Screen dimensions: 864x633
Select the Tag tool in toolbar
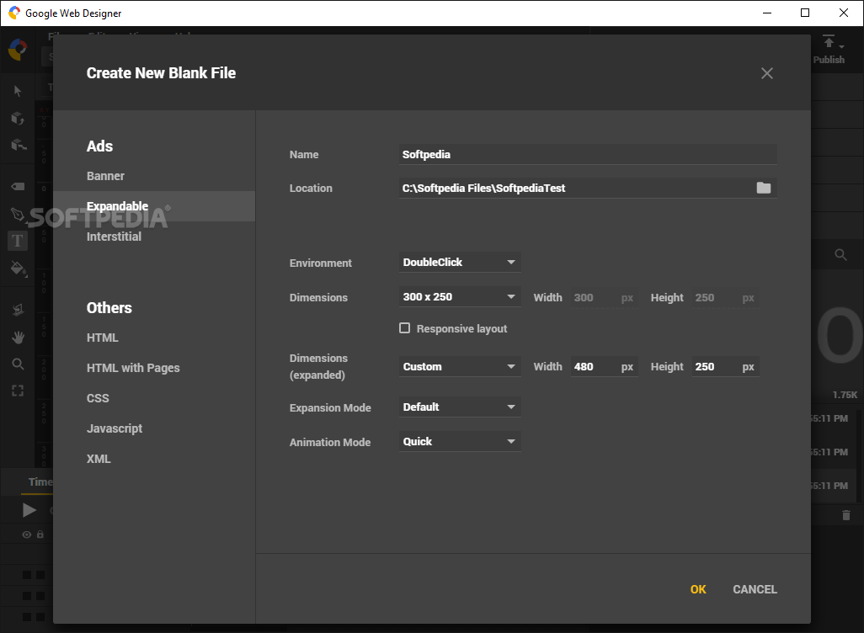(18, 186)
